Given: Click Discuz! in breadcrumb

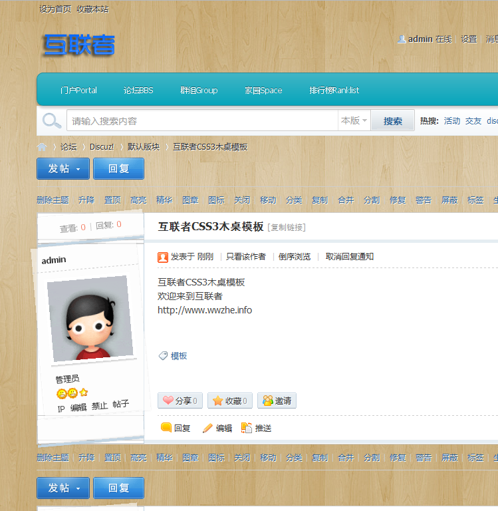Looking at the screenshot, I should point(102,147).
